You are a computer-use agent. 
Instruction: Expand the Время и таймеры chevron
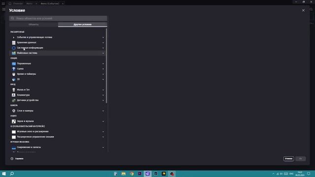(x=103, y=74)
